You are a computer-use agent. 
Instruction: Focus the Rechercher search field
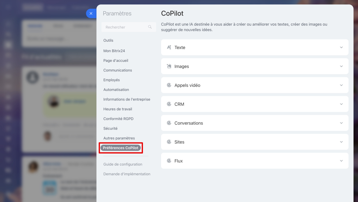pyautogui.click(x=129, y=27)
